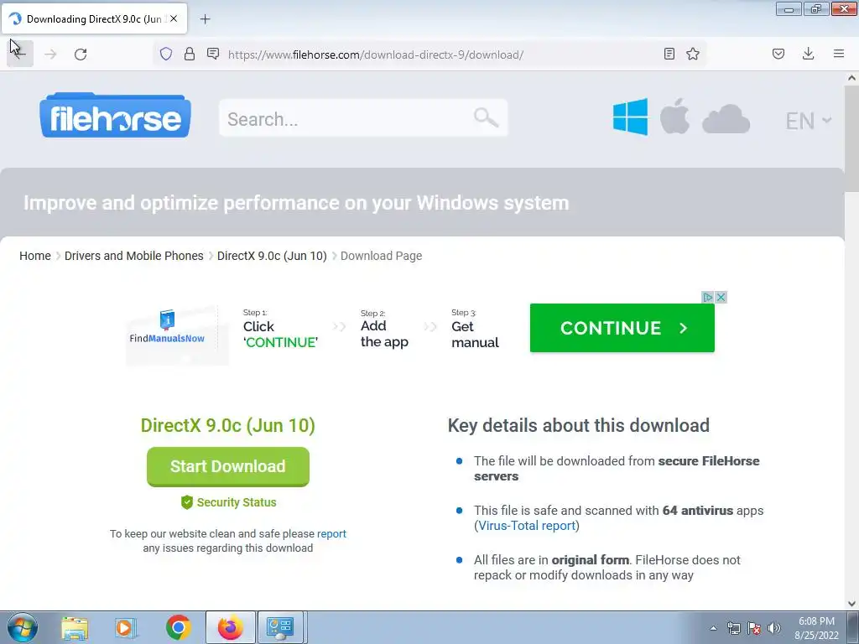
Task: Click the browser Back arrow button
Action: coord(20,54)
